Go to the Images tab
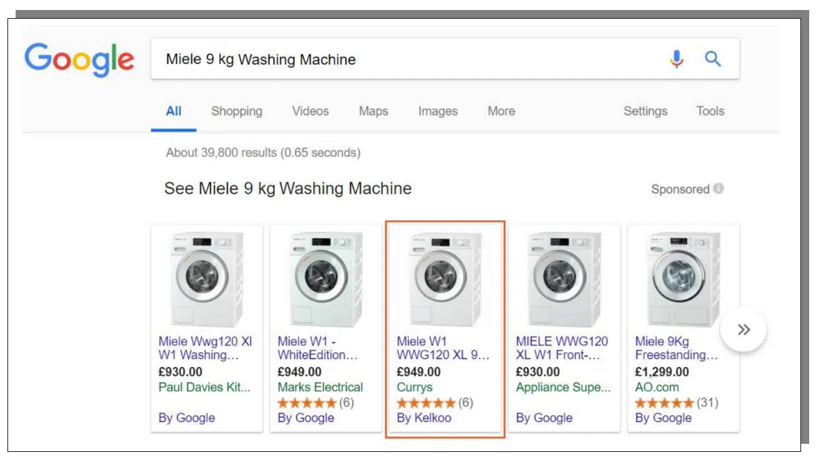826x465 pixels. tap(438, 112)
